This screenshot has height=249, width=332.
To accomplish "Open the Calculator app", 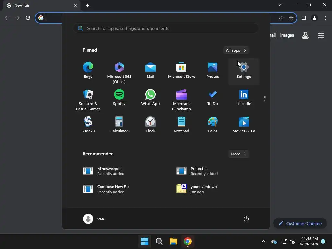I will (119, 125).
